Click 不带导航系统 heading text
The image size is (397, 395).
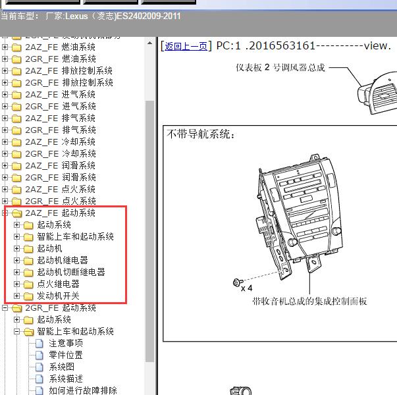[x=201, y=134]
